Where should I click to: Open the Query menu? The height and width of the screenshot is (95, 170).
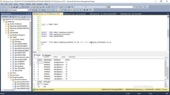pos(16,4)
